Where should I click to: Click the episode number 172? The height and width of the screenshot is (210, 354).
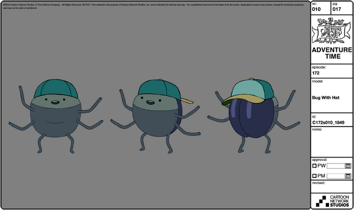(x=316, y=73)
